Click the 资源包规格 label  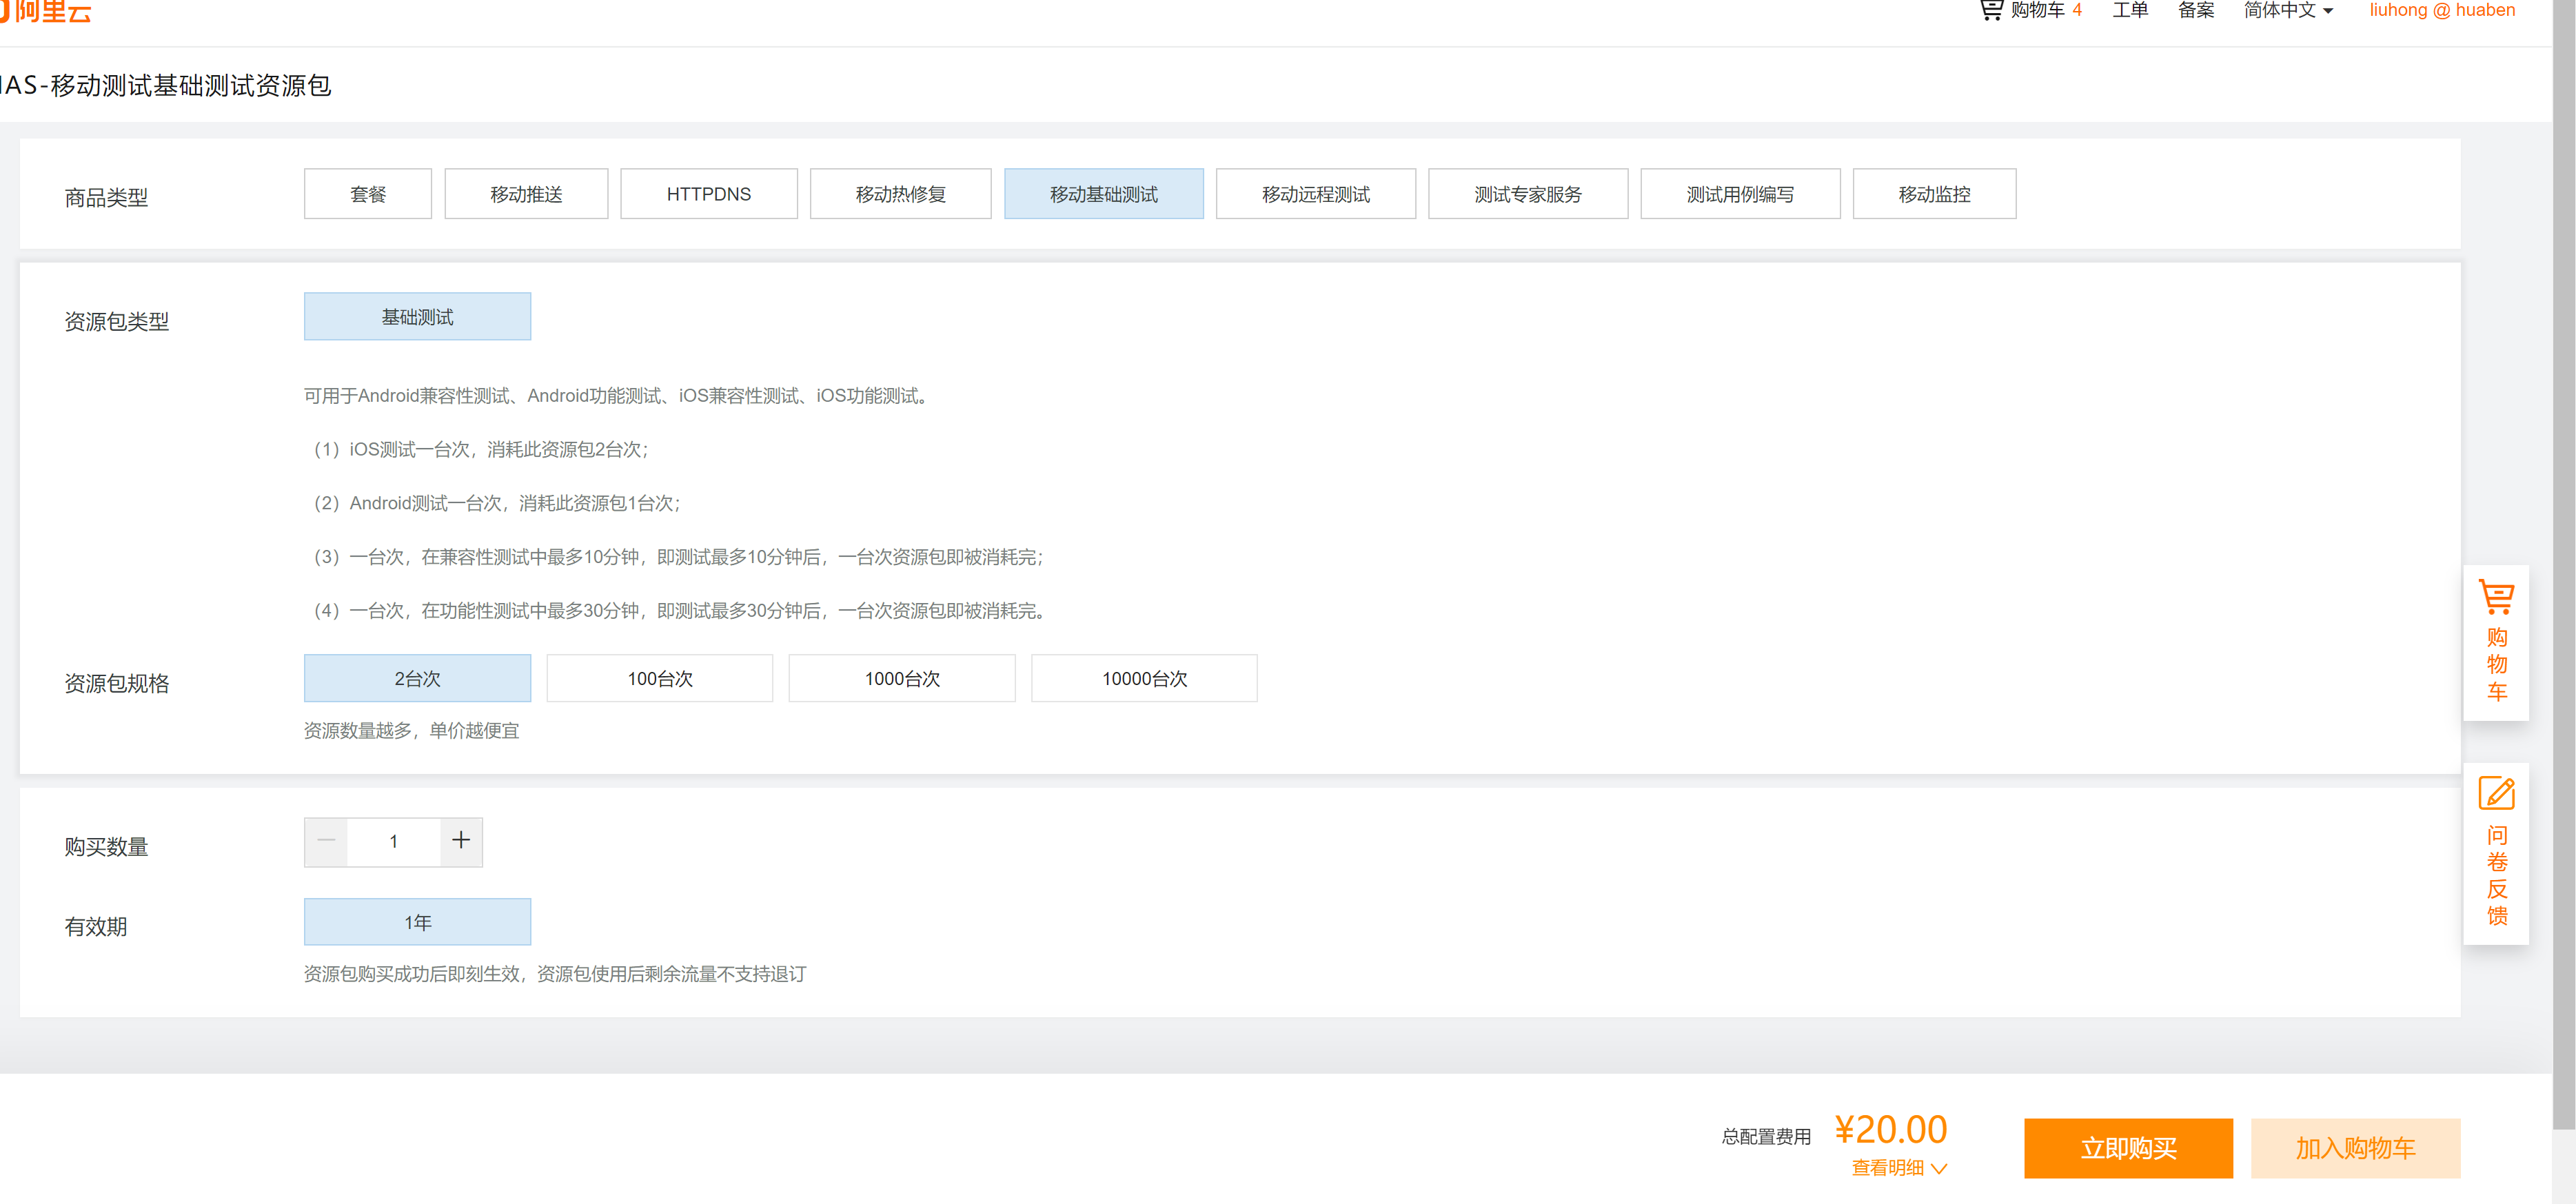click(117, 684)
